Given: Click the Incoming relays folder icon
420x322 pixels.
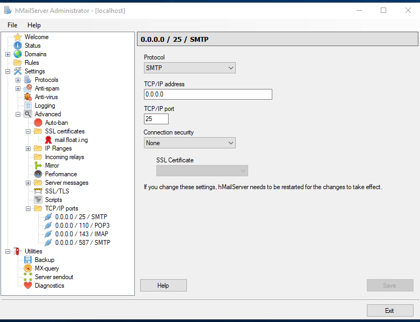Looking at the screenshot, I should tap(38, 157).
